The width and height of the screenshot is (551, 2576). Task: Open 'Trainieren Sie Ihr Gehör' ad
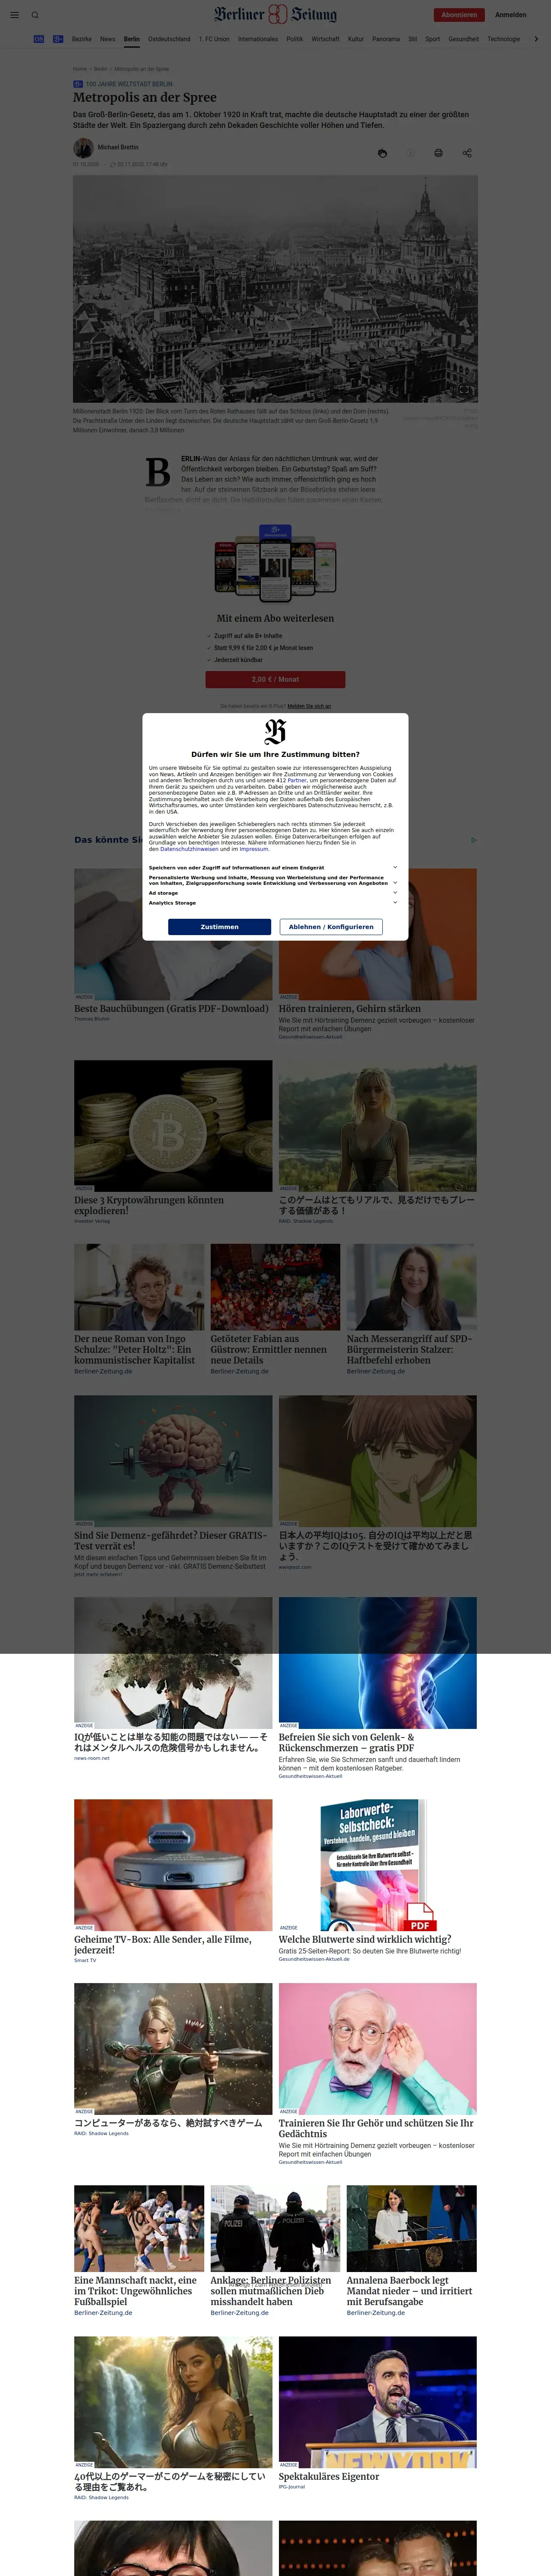376,2128
